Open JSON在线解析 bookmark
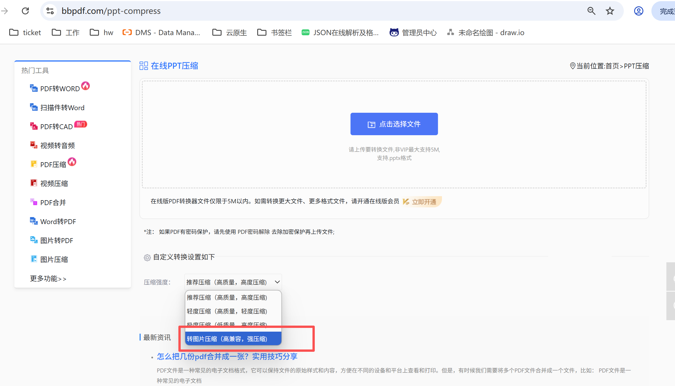 [340, 33]
